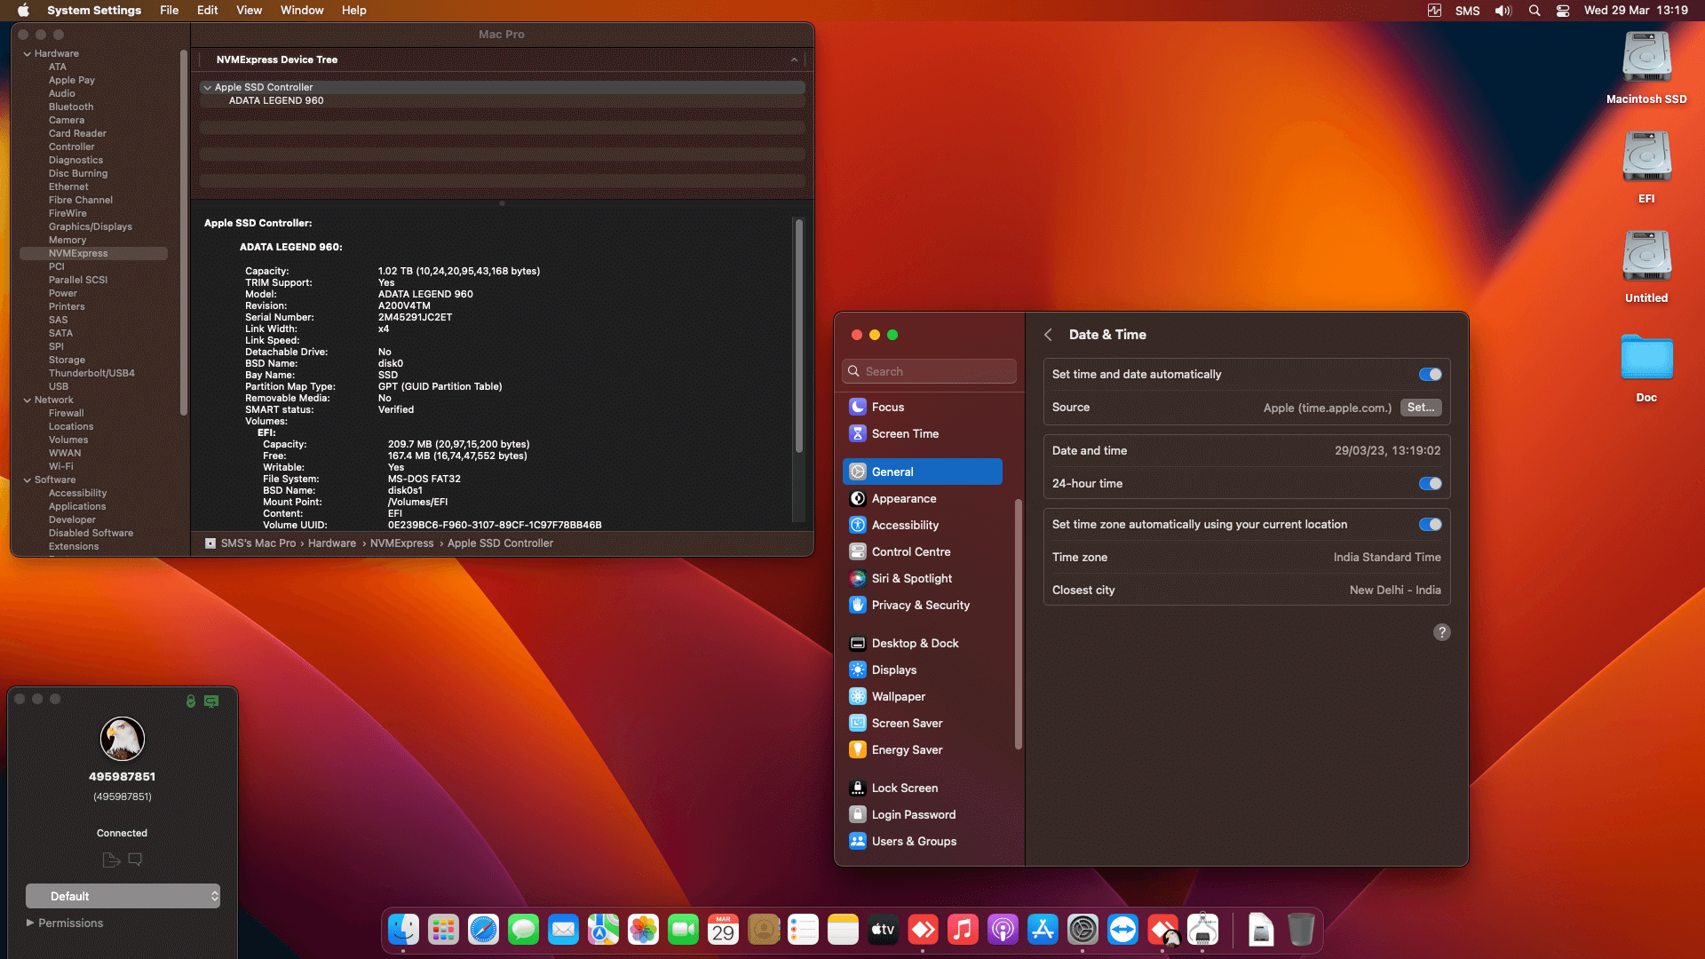Open Photos app in Dock
The width and height of the screenshot is (1705, 959).
[643, 930]
